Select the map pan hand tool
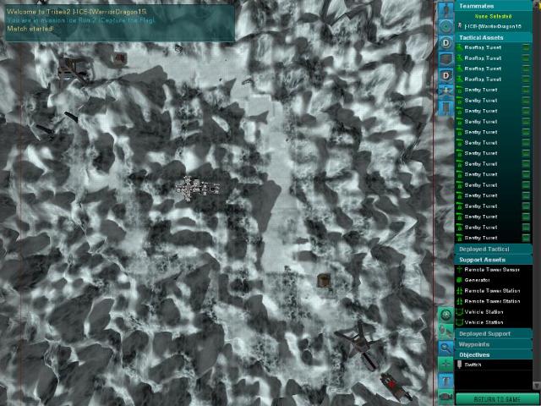 point(445,332)
